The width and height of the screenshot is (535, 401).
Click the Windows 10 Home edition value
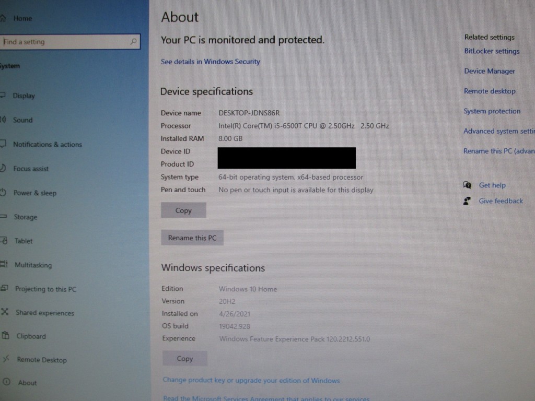pos(248,289)
